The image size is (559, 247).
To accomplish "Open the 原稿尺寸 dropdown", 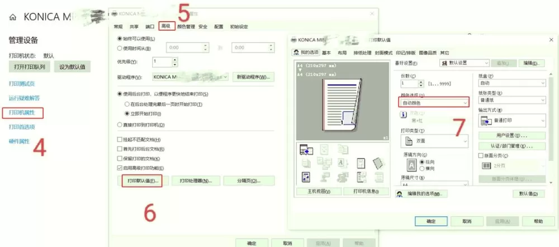I will point(434,184).
